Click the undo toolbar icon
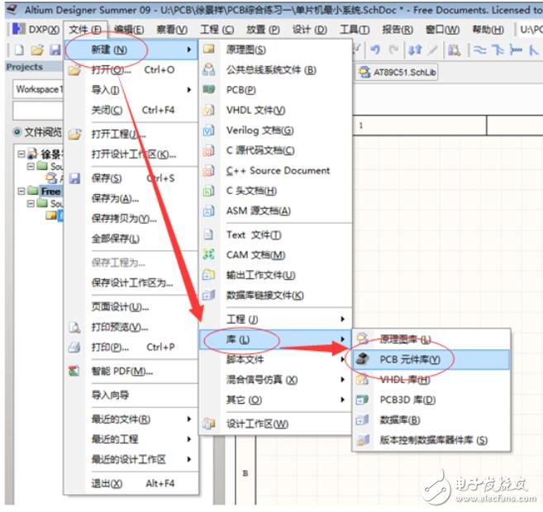The width and height of the screenshot is (543, 512). tap(375, 50)
